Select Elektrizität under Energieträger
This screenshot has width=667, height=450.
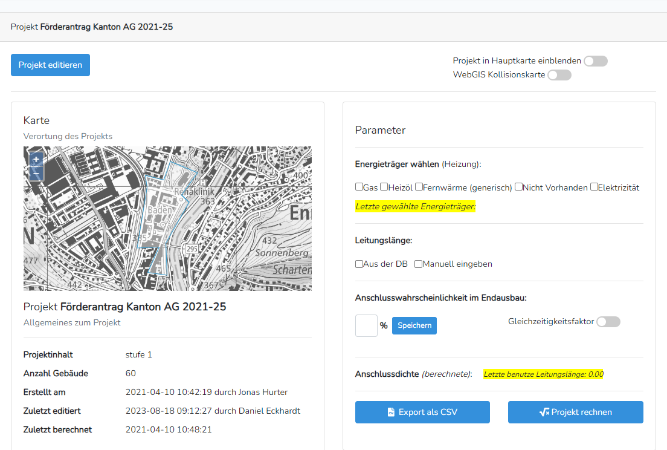click(594, 187)
